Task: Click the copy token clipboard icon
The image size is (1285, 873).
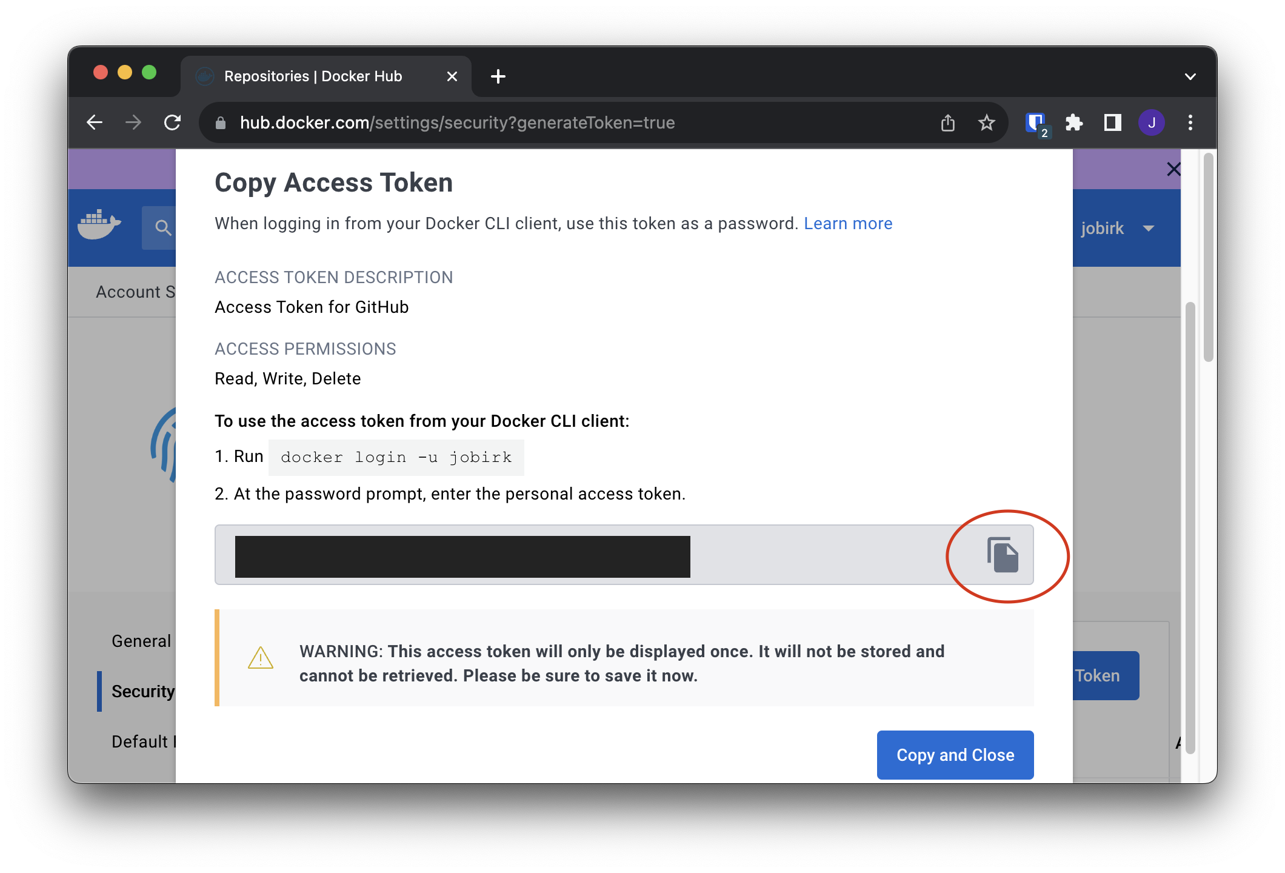Action: pos(1003,555)
